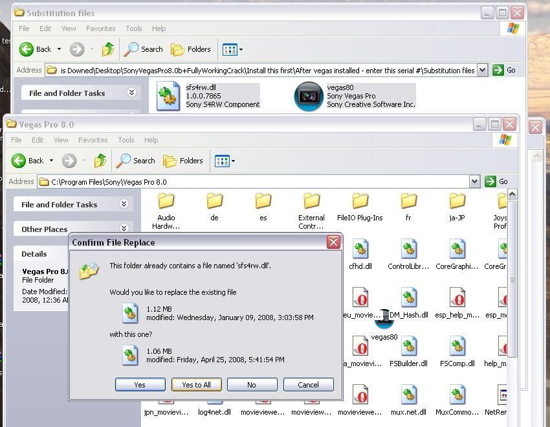Click Go in Substitution files address bar
Viewport: 550px width, 427px height.
coord(503,70)
